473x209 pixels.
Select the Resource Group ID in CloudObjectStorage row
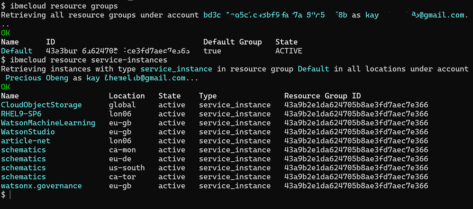356,105
